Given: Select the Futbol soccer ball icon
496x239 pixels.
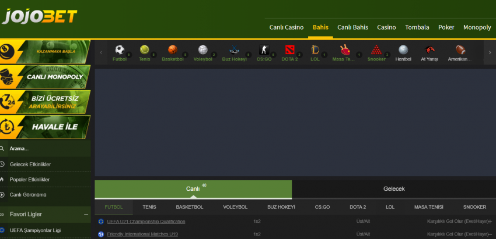Looking at the screenshot, I should point(120,49).
